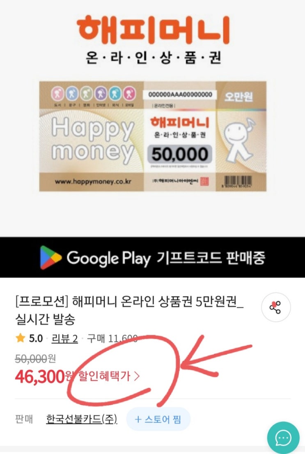The height and width of the screenshot is (454, 305).
Task: Tap the Google Play logo in banner
Action: (51, 257)
